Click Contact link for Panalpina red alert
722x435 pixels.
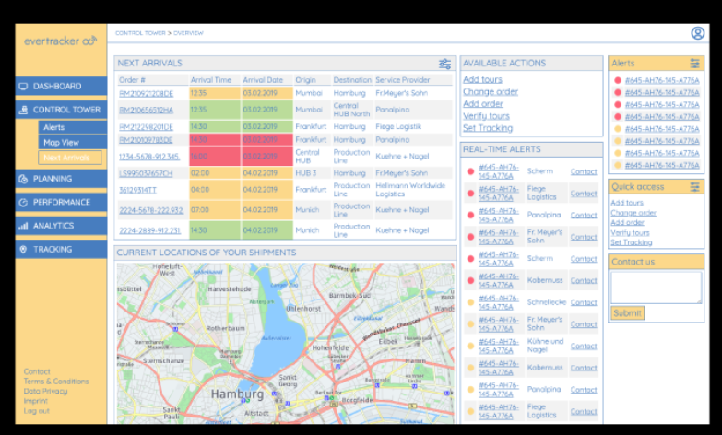pyautogui.click(x=584, y=215)
